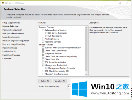
Task: Select Feature Selection step in sidebar
Action: (x=10, y=26)
